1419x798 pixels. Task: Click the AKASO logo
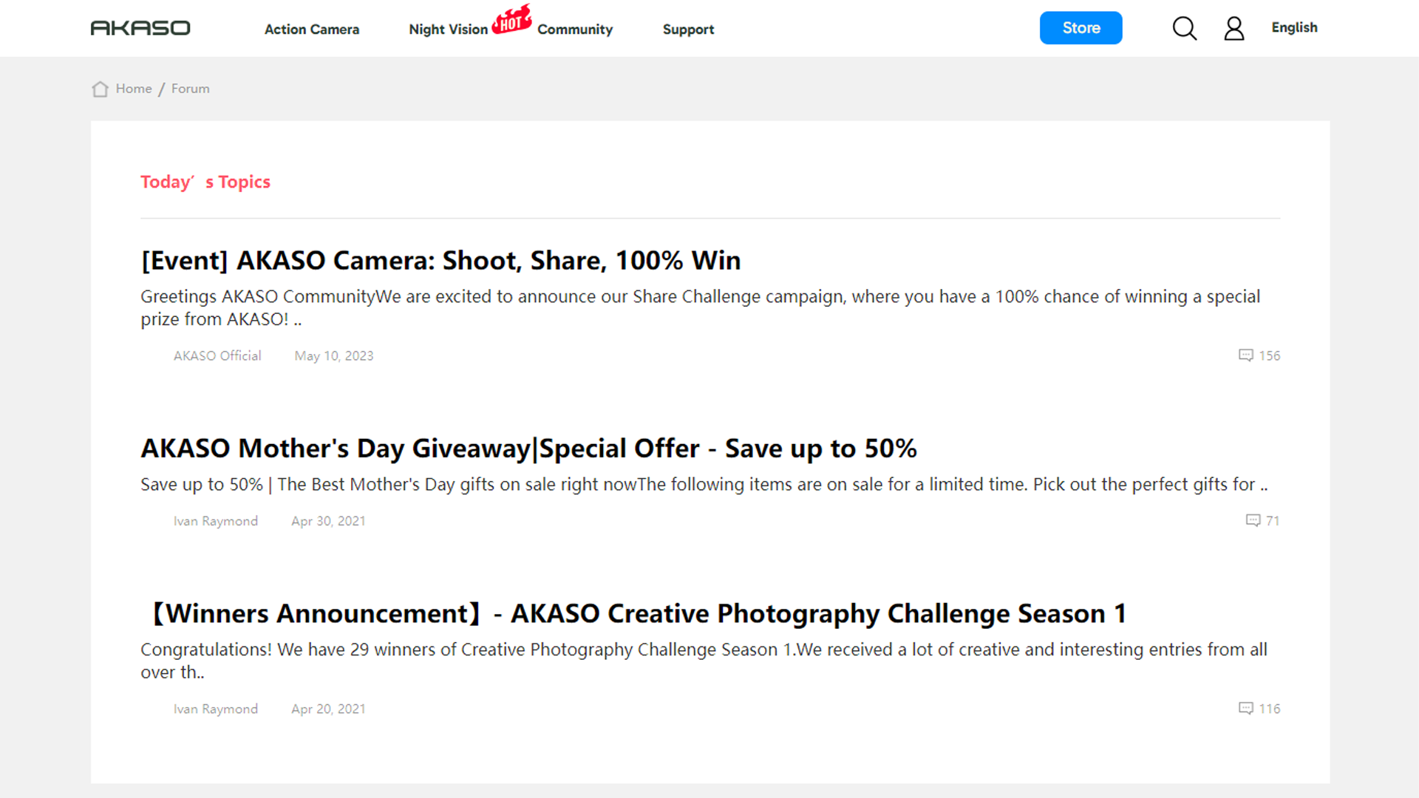point(140,28)
